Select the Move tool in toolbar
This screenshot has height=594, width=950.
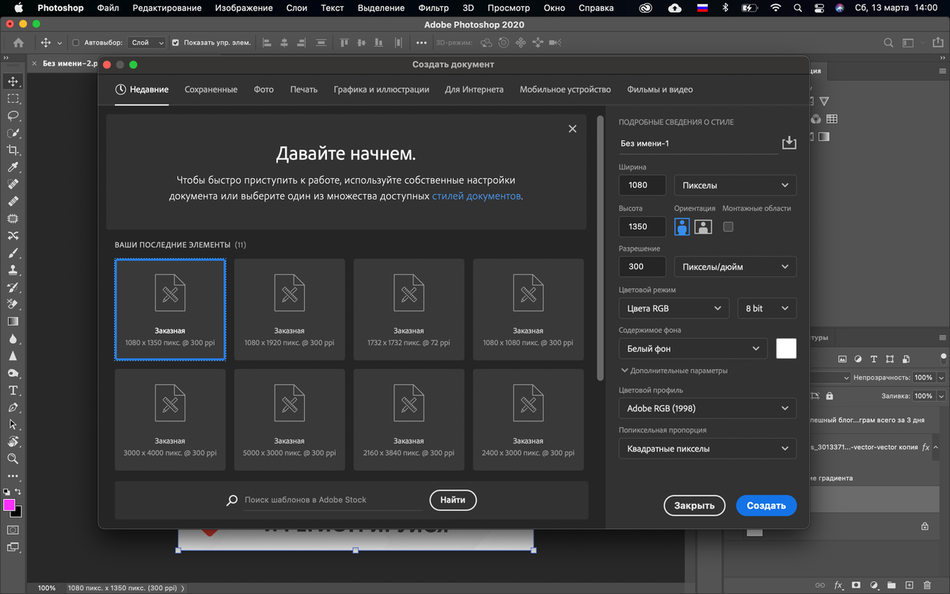point(13,82)
